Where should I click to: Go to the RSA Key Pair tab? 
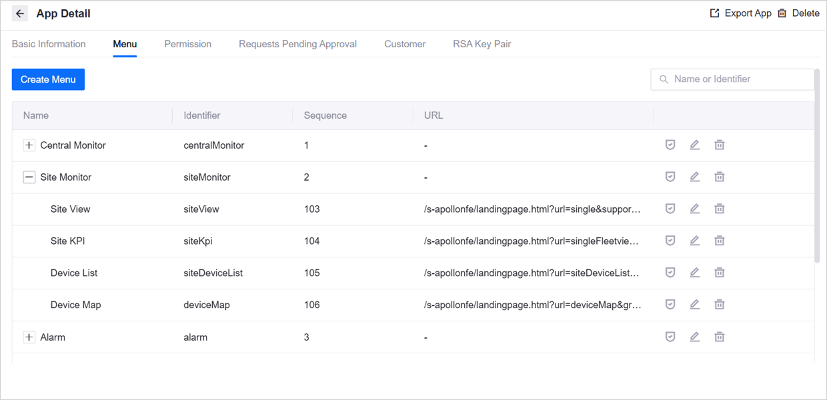click(x=482, y=44)
